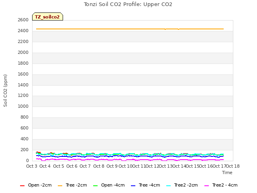The width and height of the screenshot is (257, 193).
Task: Click the 'Oct 3' x-axis date label
Action: pos(32,166)
